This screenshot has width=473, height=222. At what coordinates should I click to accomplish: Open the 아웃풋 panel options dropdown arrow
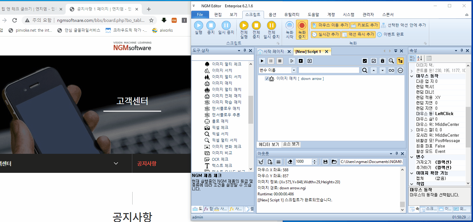(x=391, y=153)
